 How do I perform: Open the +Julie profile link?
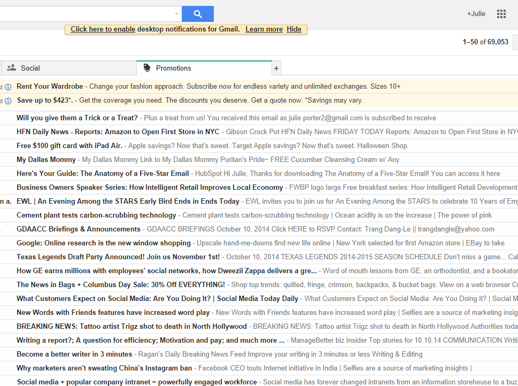[x=476, y=14]
